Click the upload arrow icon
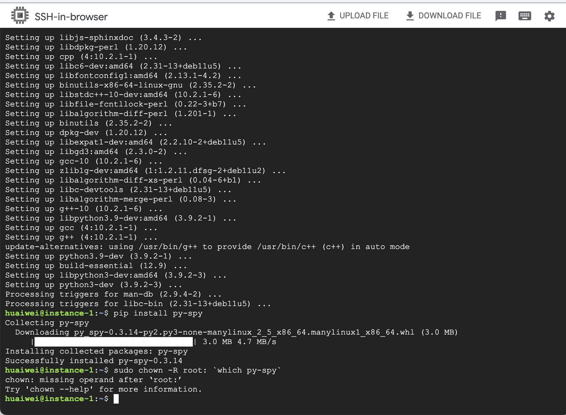The image size is (566, 415). [x=331, y=15]
